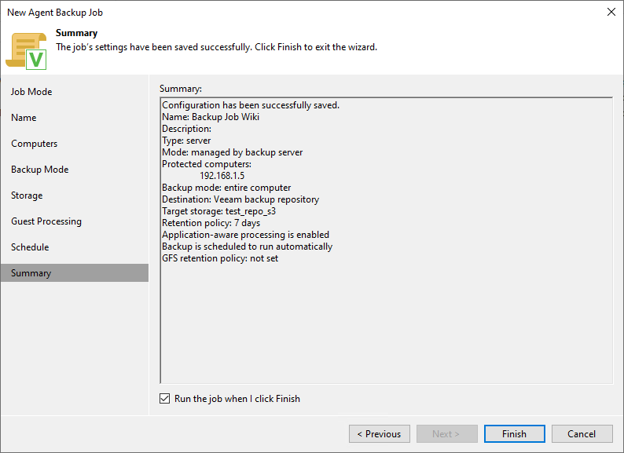Click the Previous button
The width and height of the screenshot is (624, 453).
tap(379, 433)
